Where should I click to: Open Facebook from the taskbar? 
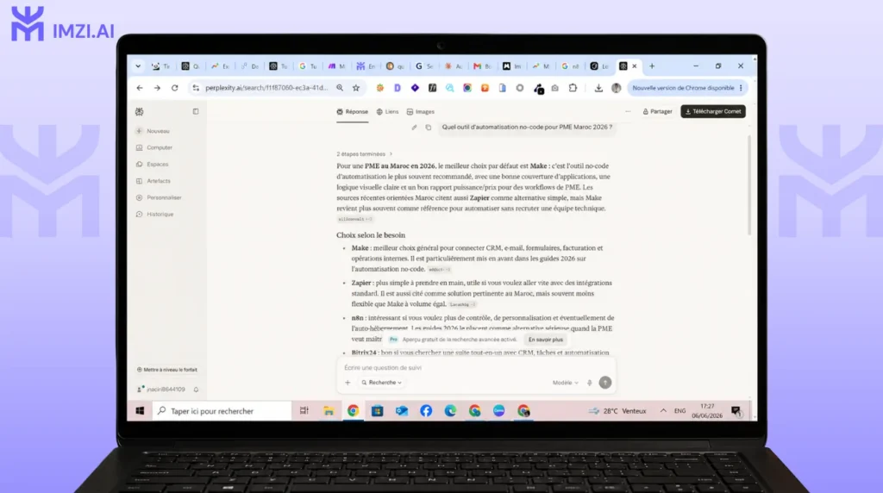426,411
